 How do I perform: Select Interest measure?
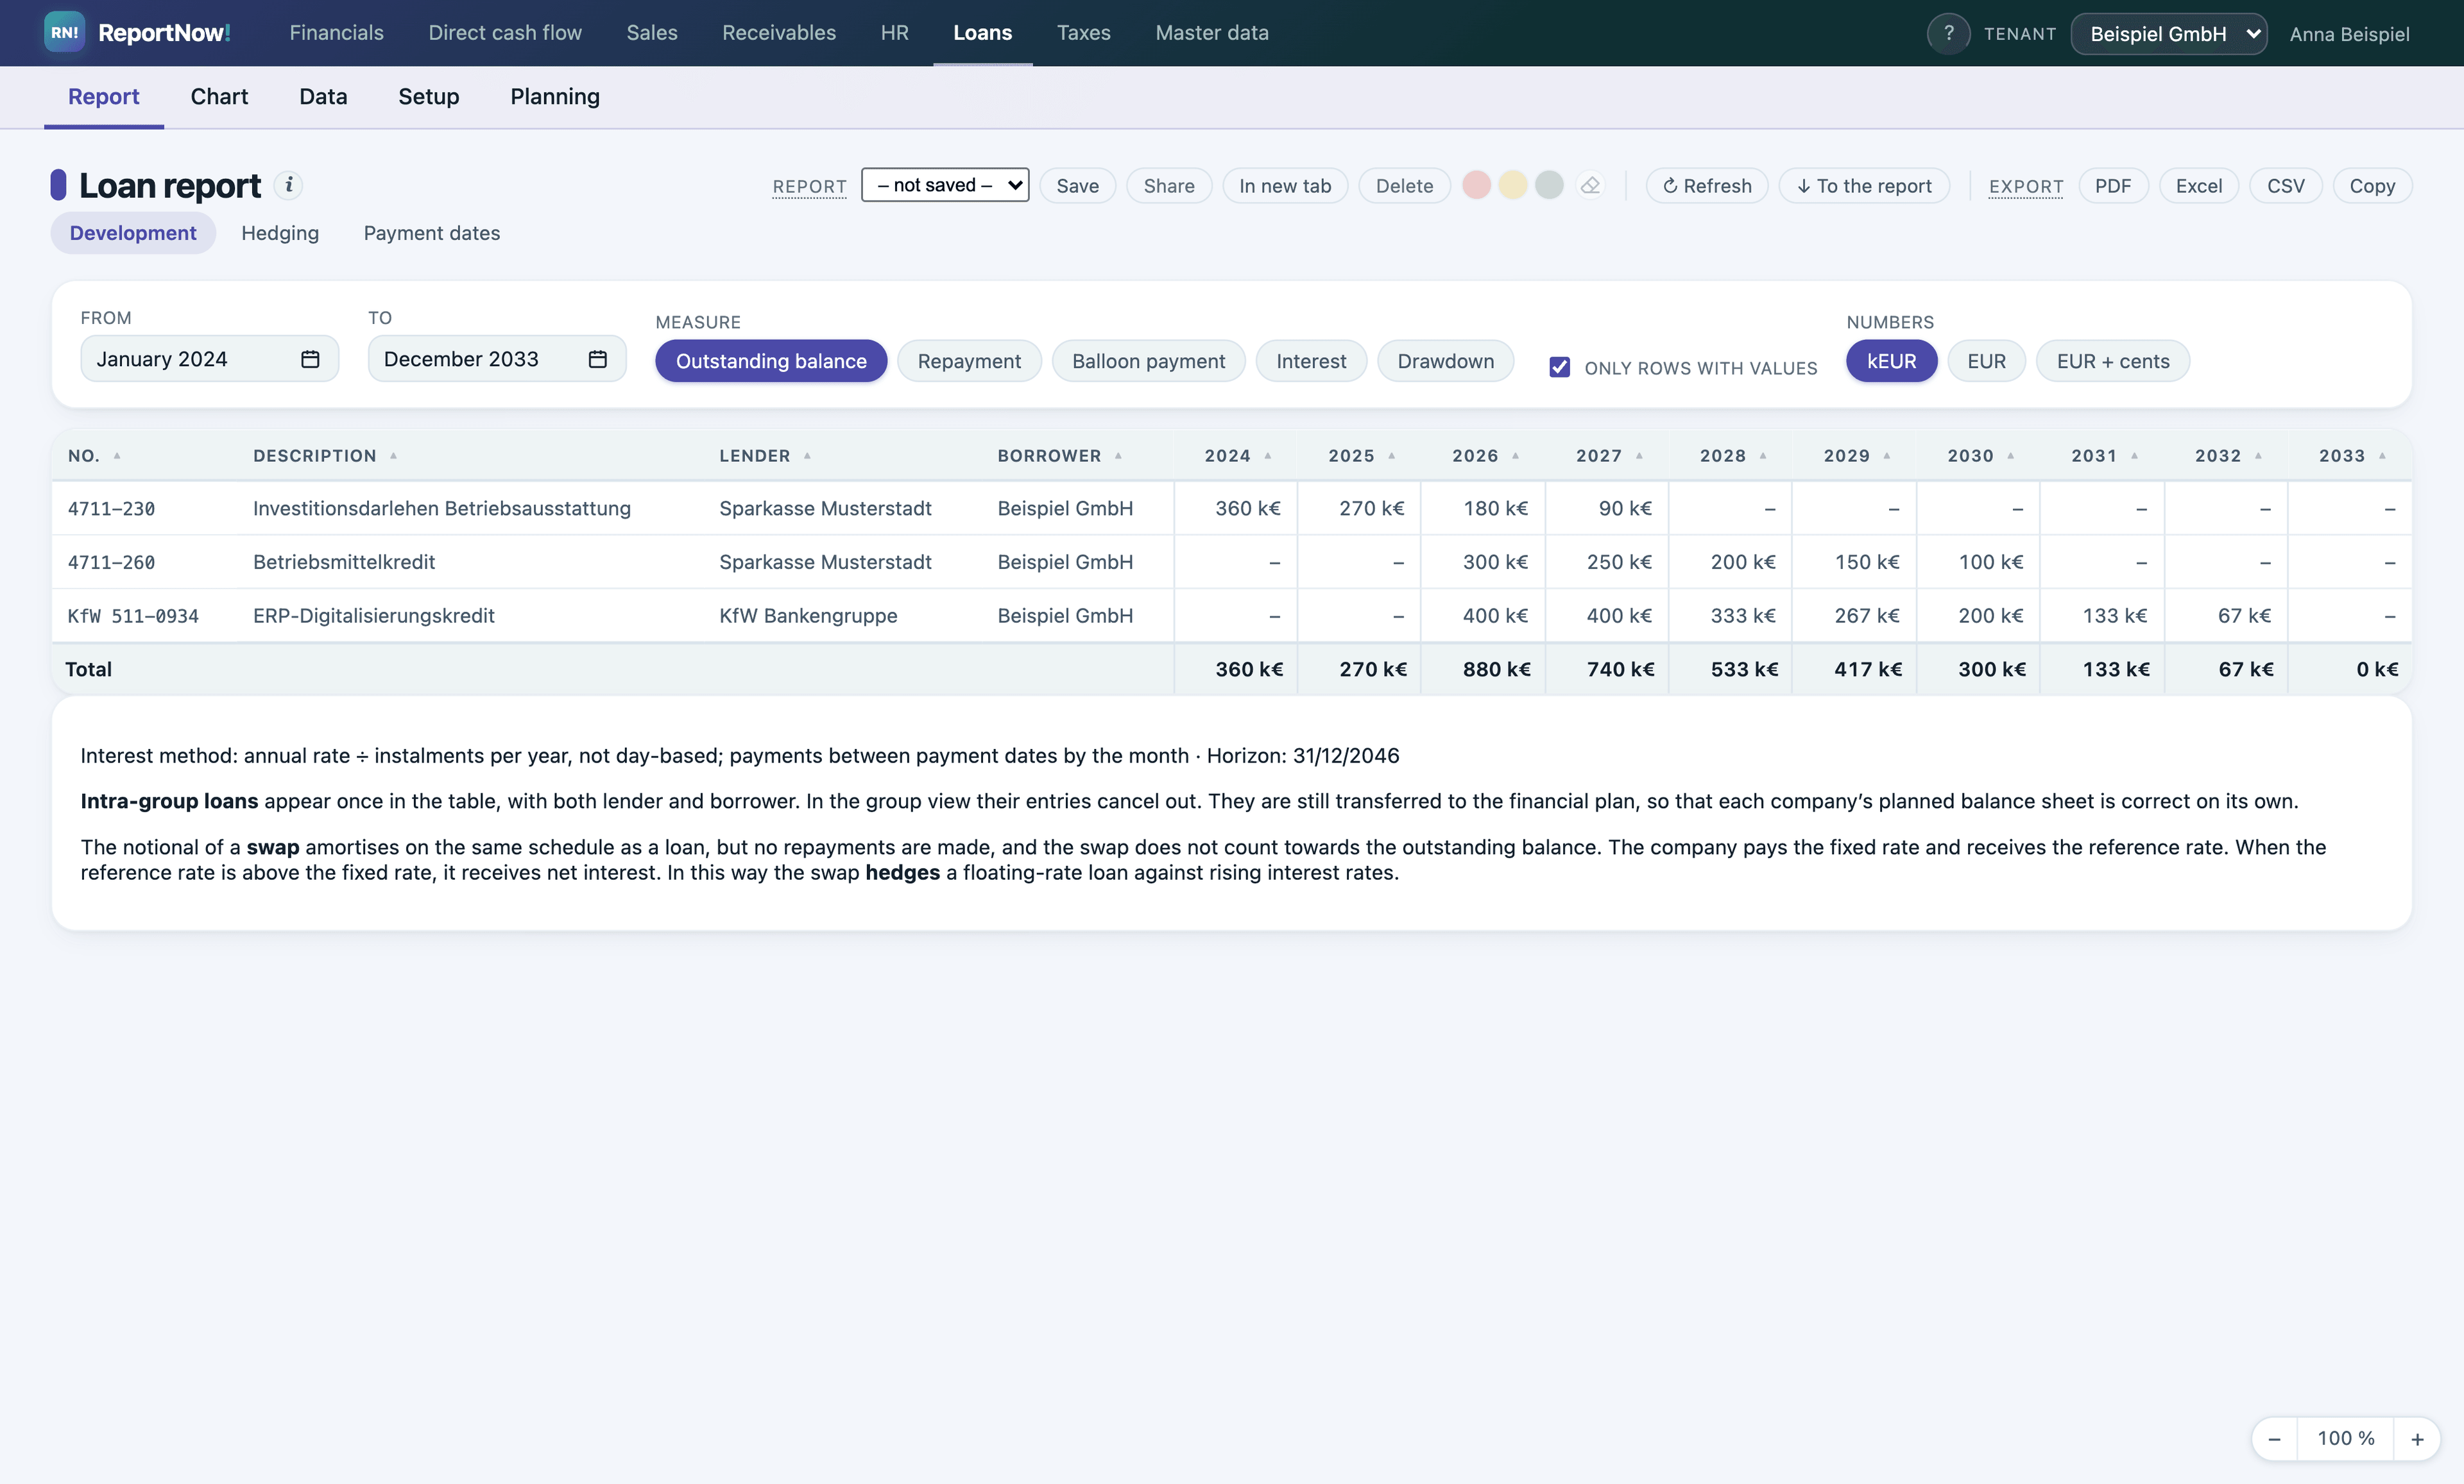(x=1311, y=361)
